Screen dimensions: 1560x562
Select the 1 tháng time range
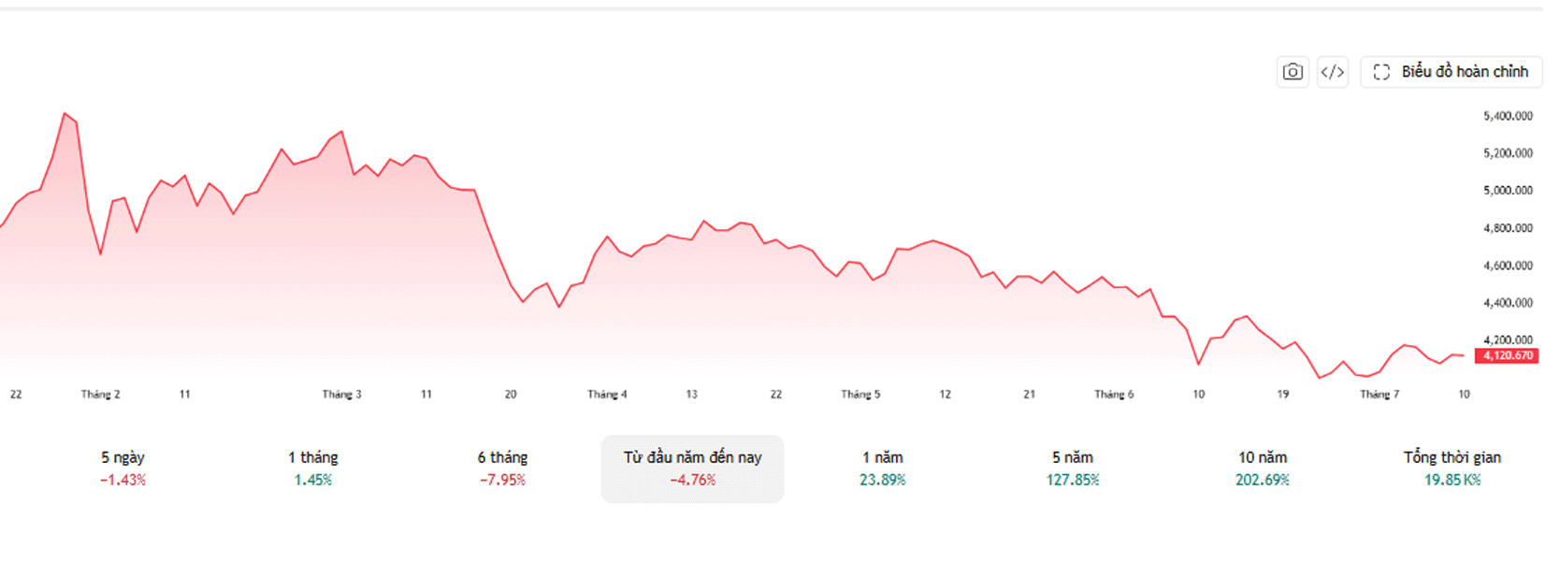313,468
